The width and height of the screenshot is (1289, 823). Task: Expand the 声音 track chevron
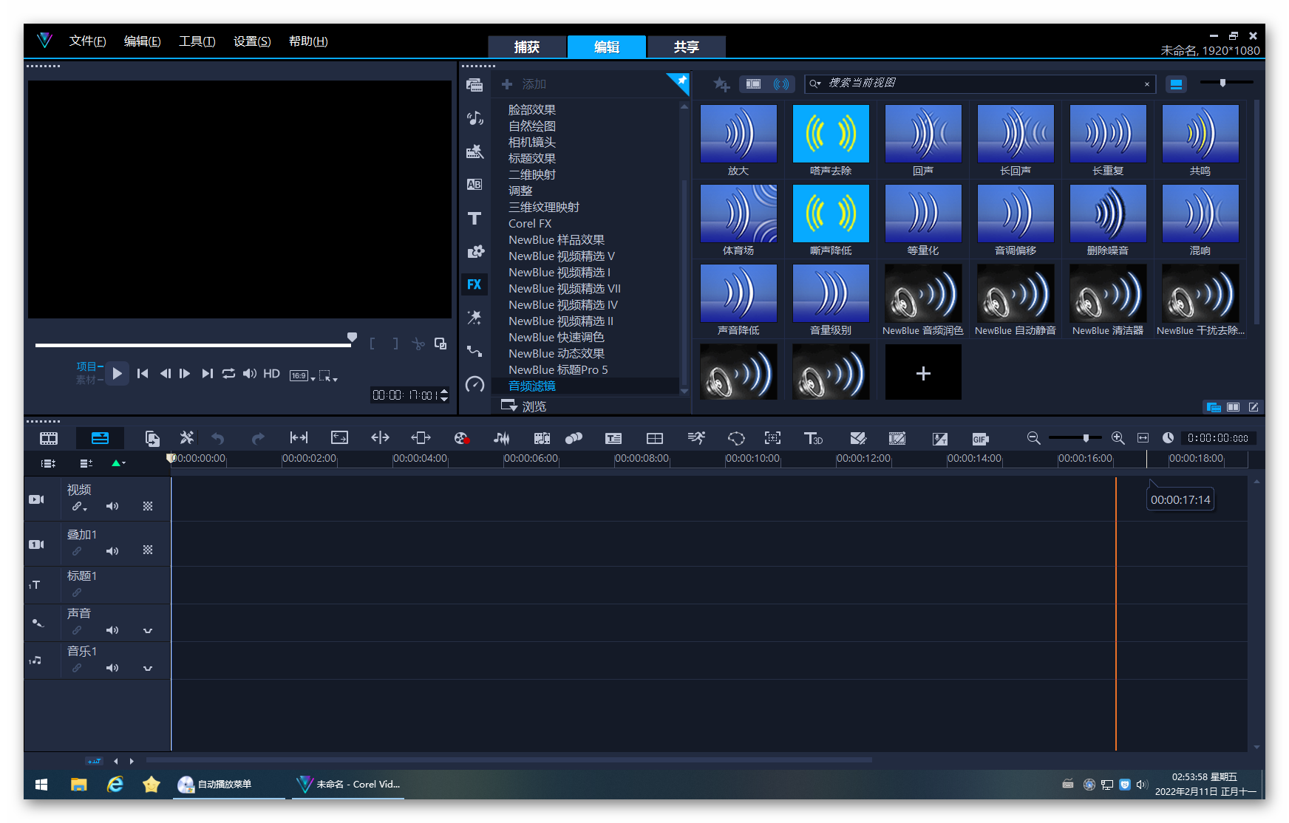click(x=148, y=630)
